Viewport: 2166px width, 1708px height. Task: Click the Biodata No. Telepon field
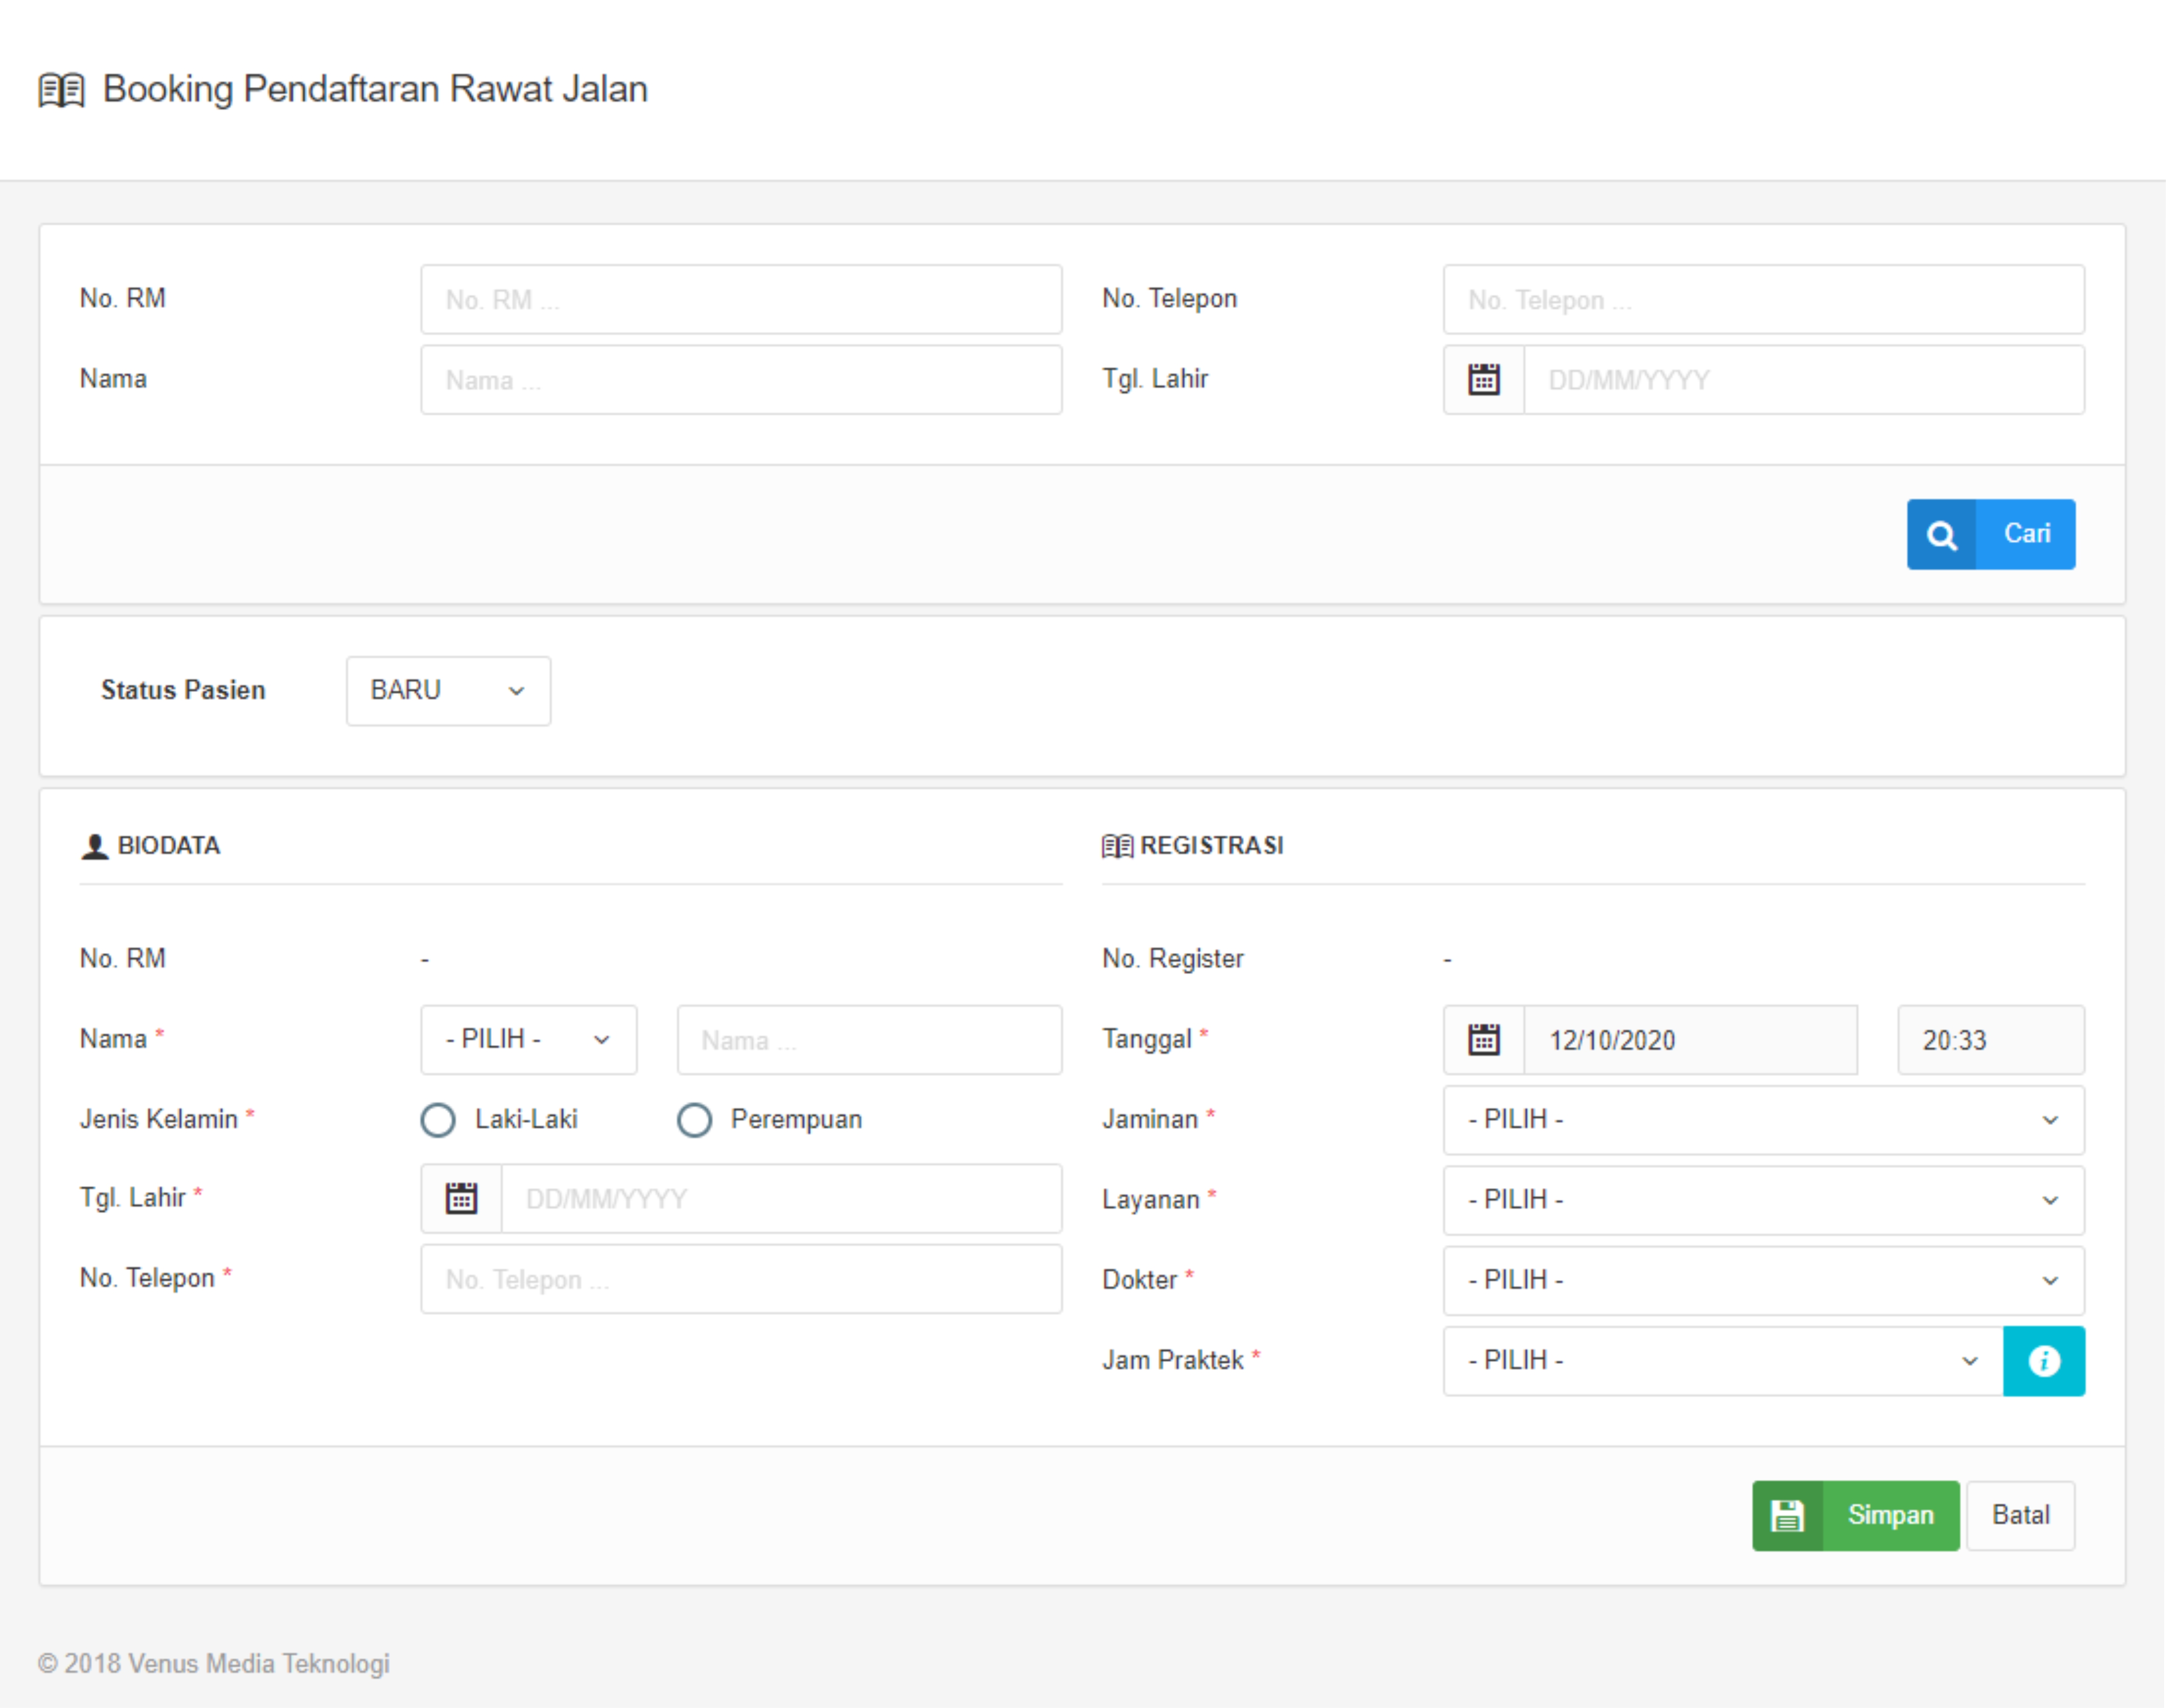pos(740,1280)
